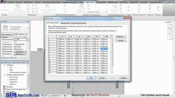Screen dimensions: 175x98
Task: Click middle icon in Выбор объектов panel
Action: [x=139, y=8]
